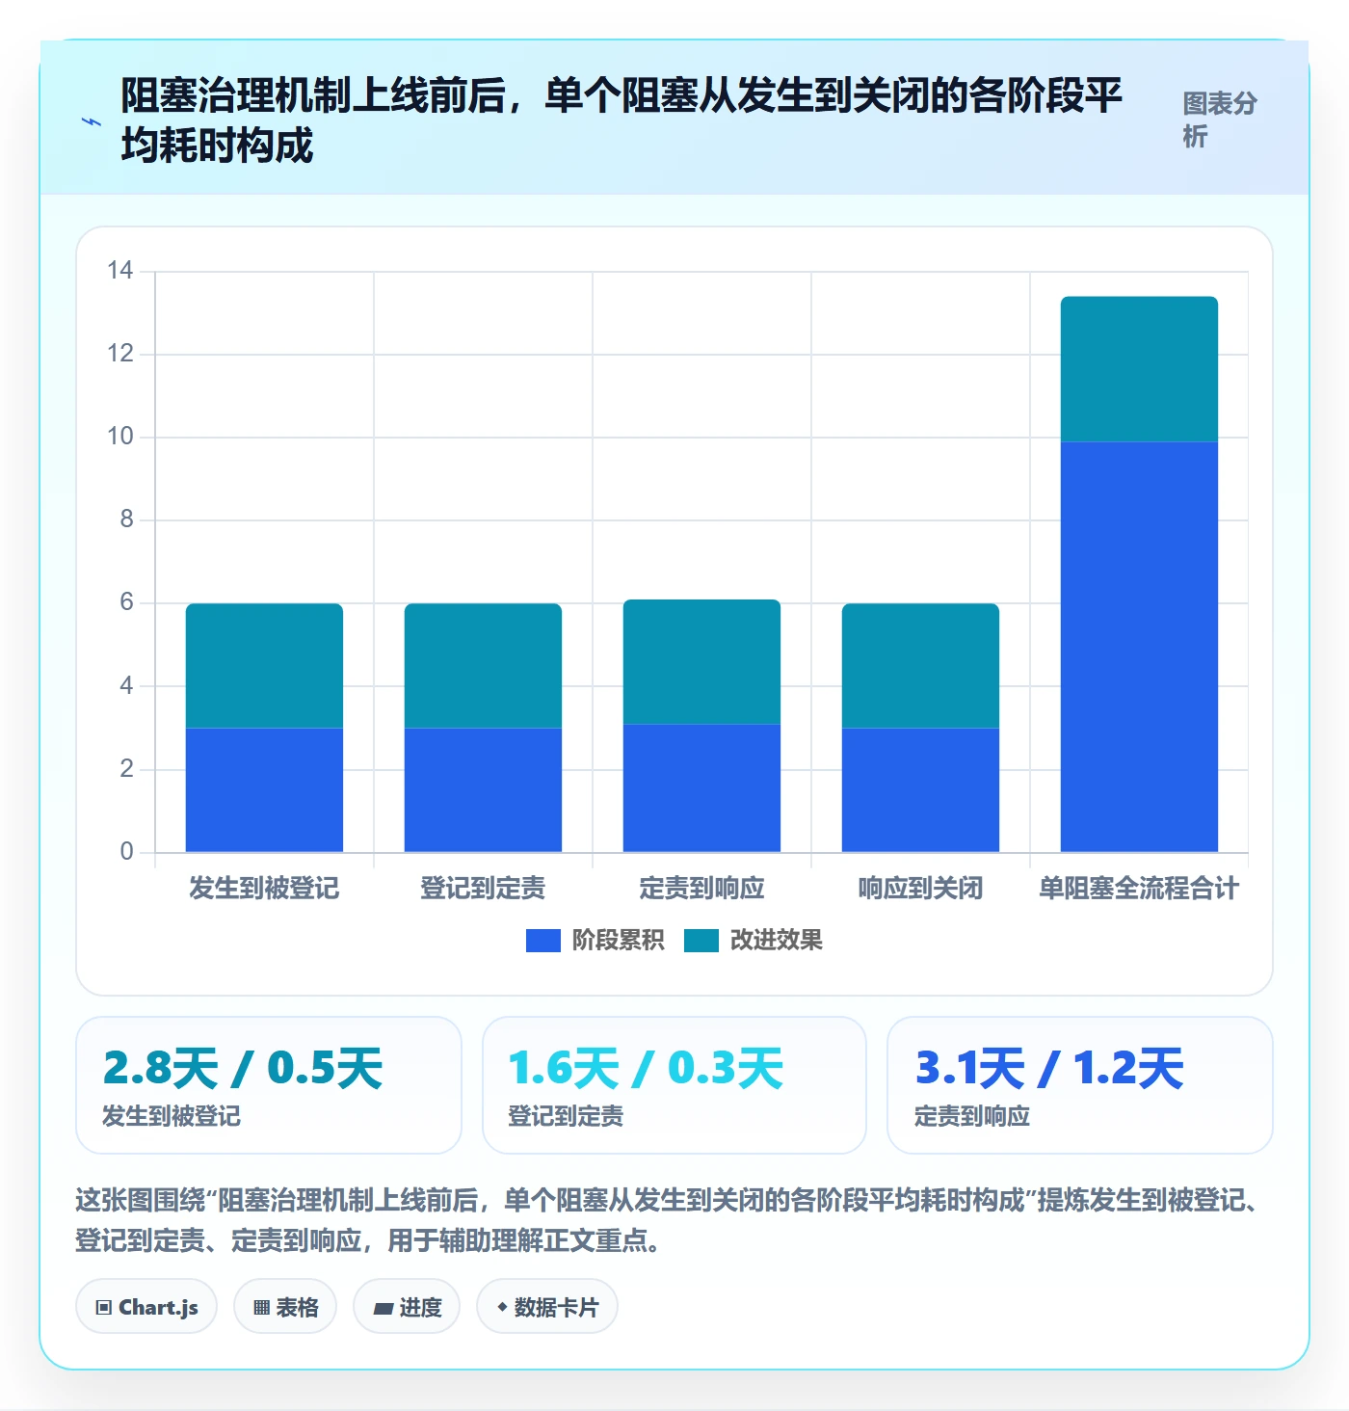Click the 发生到被登记 x-axis label

pos(264,888)
